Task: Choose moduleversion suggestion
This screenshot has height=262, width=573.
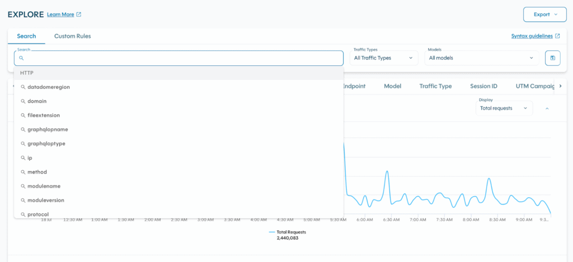Action: click(x=179, y=201)
